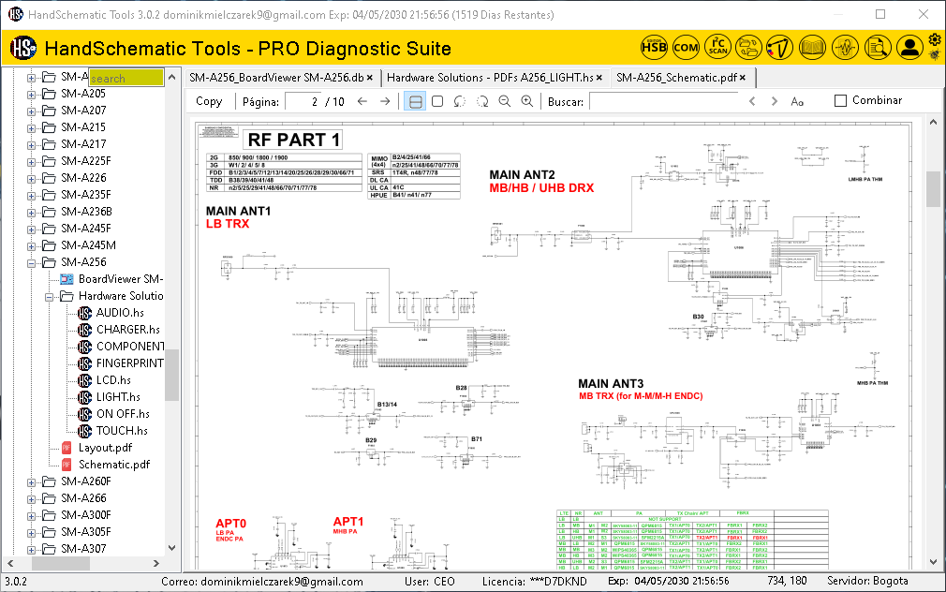This screenshot has height=592, width=946.
Task: Click the tree vertical scrollbar thumb
Action: coord(171,375)
